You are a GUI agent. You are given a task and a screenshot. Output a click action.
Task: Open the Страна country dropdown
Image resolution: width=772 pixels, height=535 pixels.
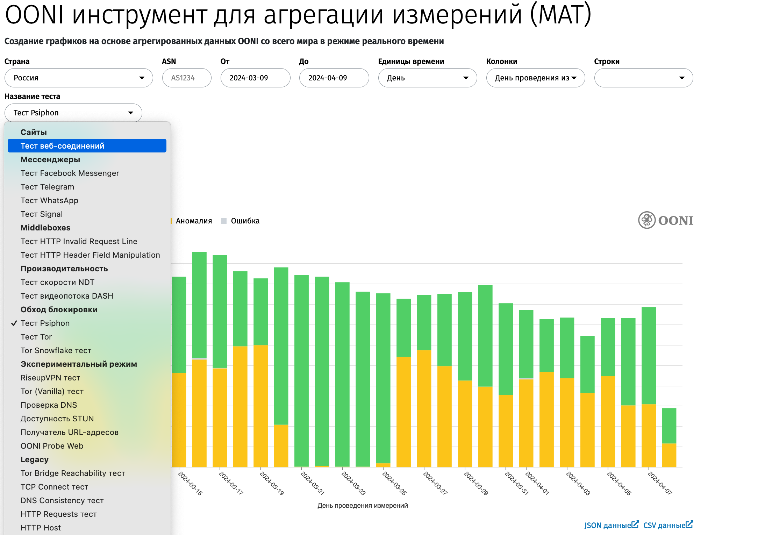tap(78, 78)
